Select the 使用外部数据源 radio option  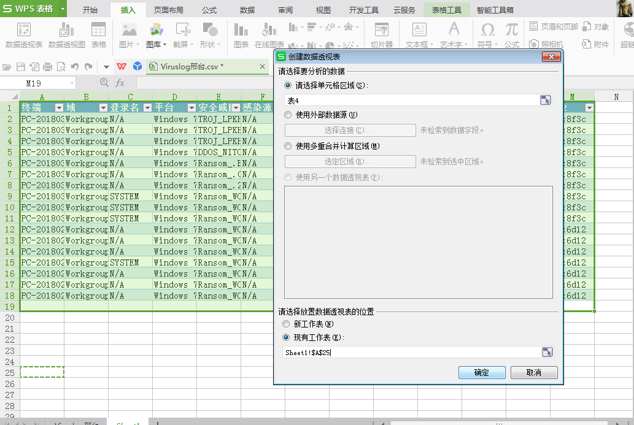(x=288, y=115)
